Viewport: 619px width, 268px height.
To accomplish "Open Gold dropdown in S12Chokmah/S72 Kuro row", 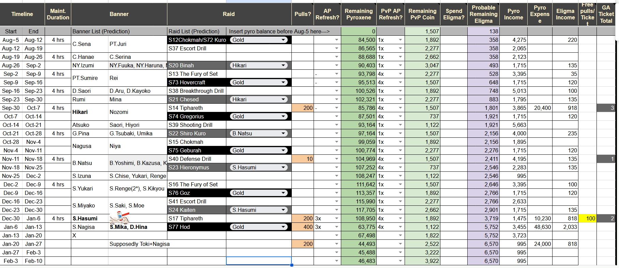I will pos(259,40).
